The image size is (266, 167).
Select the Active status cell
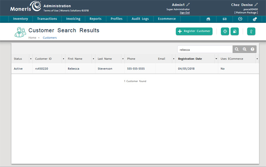click(18, 69)
